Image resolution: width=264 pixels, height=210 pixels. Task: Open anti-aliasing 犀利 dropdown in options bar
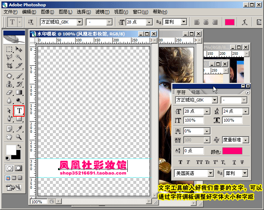point(184,22)
